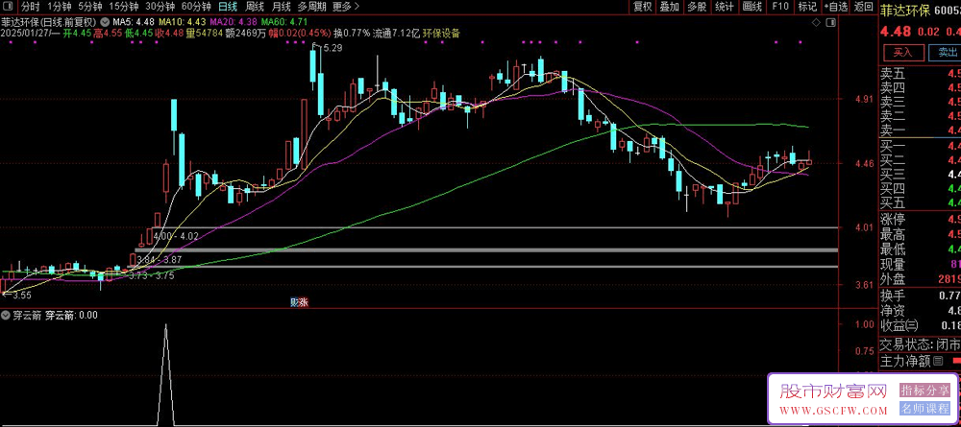Image resolution: width=961 pixels, height=427 pixels.
Task: Click the 穿云箭 signal spike peak
Action: coord(165,325)
